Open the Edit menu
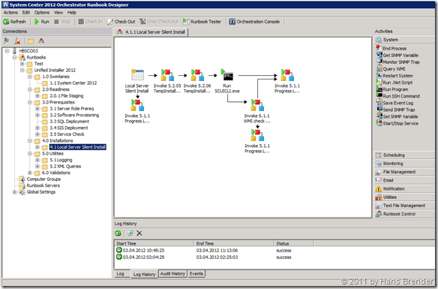The height and width of the screenshot is (289, 438). [26, 13]
